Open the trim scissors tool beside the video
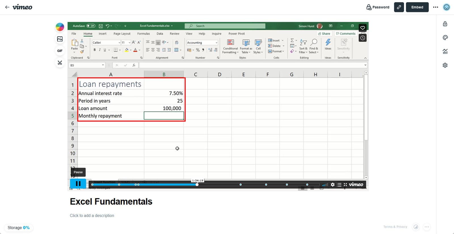 point(60,63)
